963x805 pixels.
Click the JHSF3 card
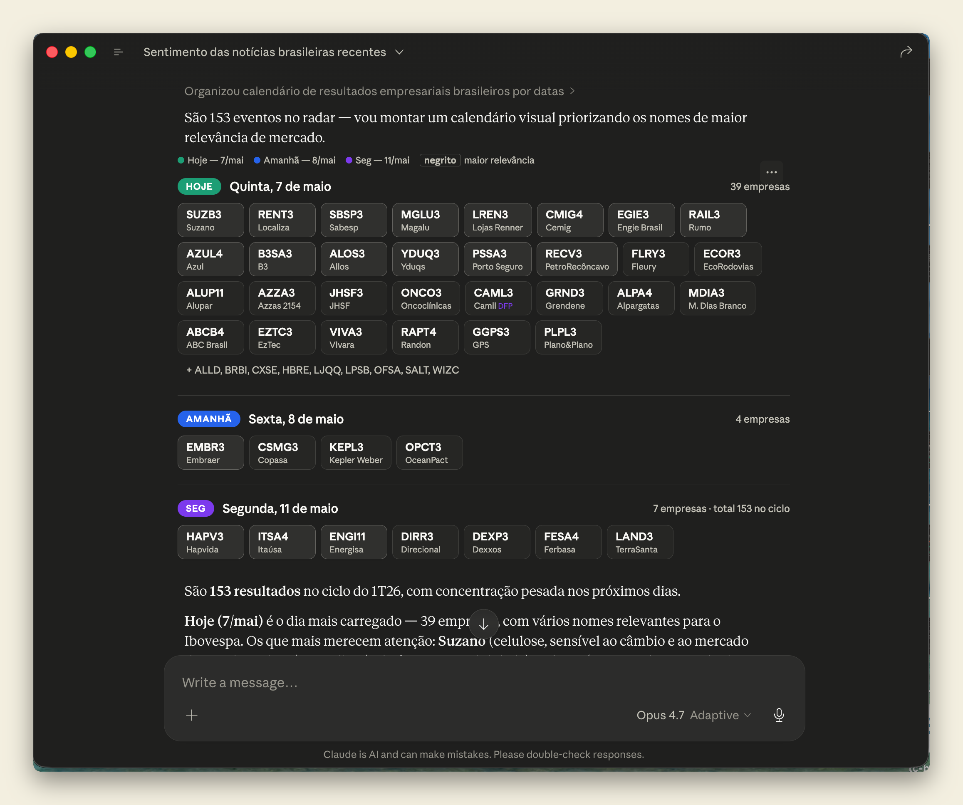[354, 298]
